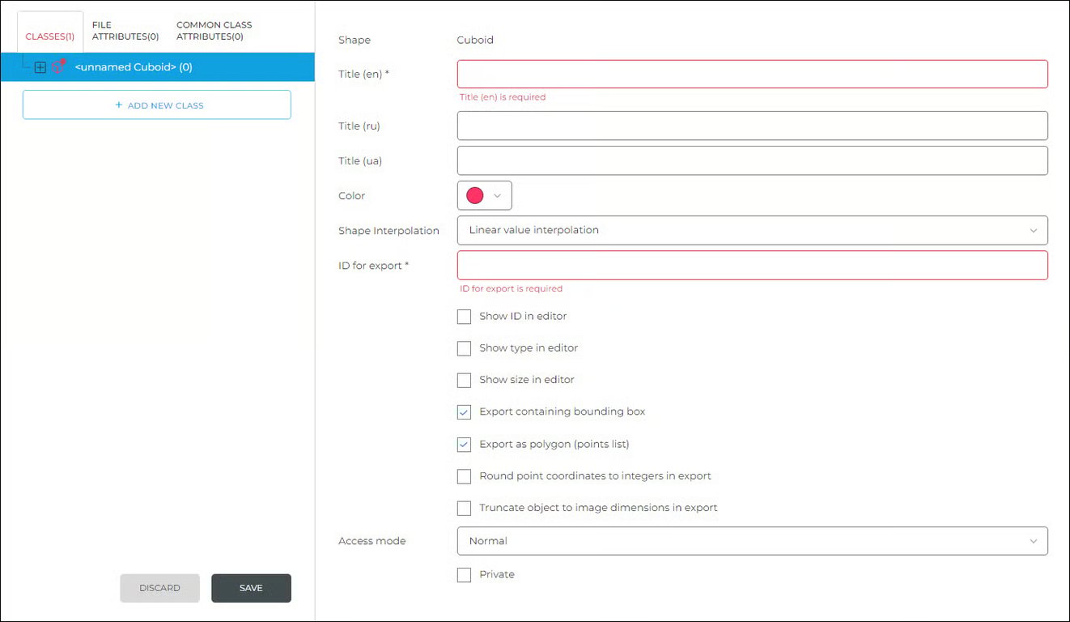Click the Add New Class button
Viewport: 1070px width, 622px height.
(x=157, y=105)
